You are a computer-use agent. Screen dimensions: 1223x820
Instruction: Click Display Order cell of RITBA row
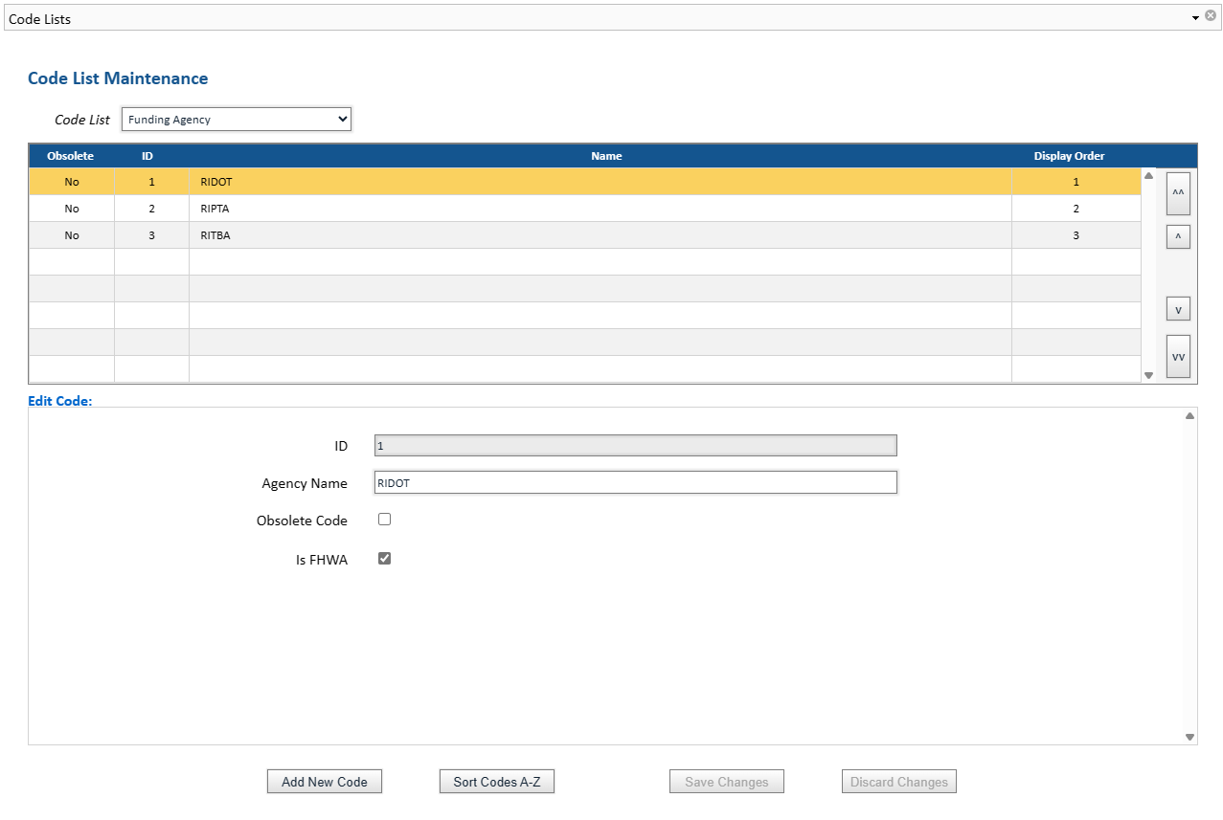coord(1076,235)
